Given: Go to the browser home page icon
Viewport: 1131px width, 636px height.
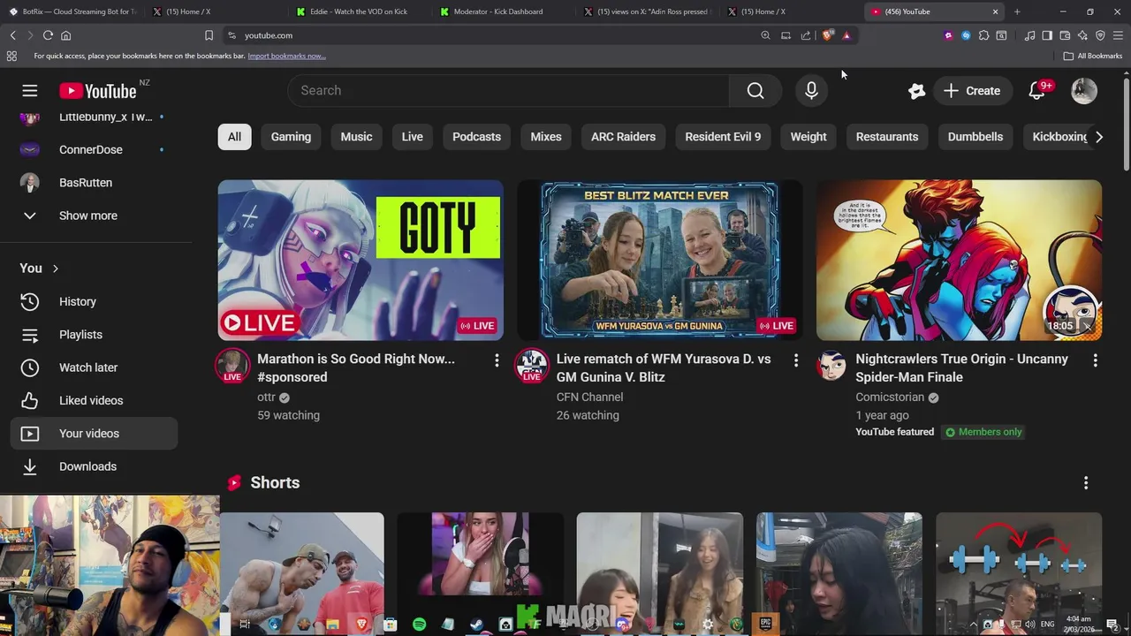Looking at the screenshot, I should (x=65, y=35).
